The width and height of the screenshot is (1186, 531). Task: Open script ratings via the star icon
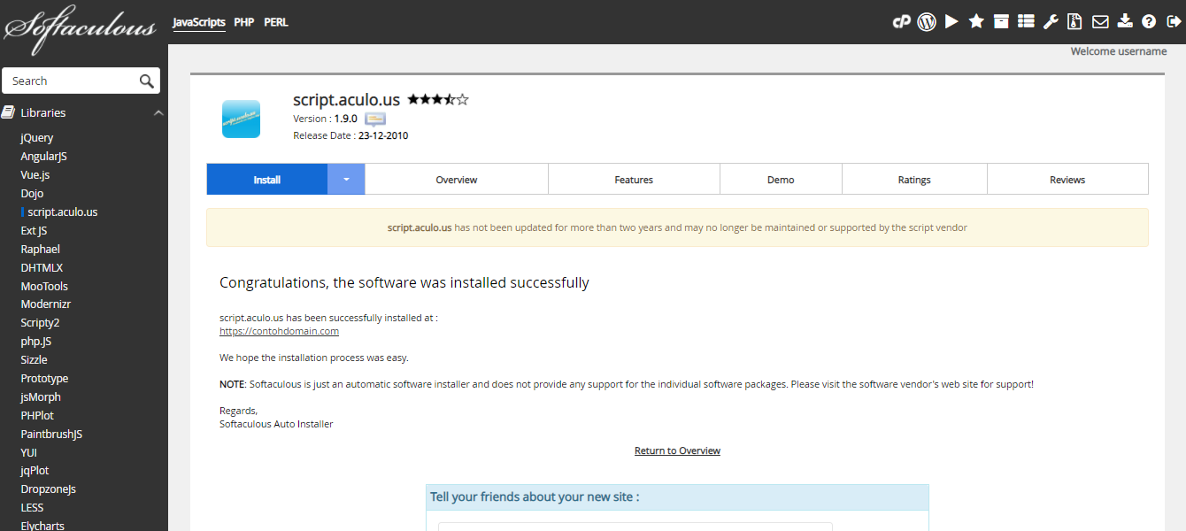coord(976,22)
